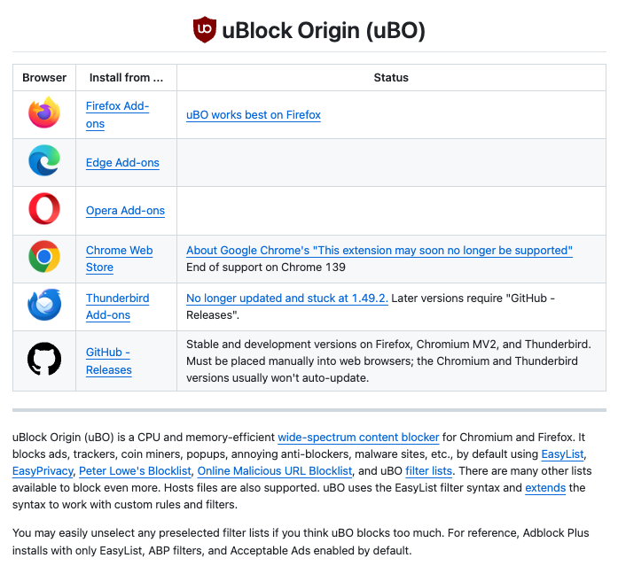The width and height of the screenshot is (618, 566).
Task: Open the EasyList link
Action: (562, 454)
